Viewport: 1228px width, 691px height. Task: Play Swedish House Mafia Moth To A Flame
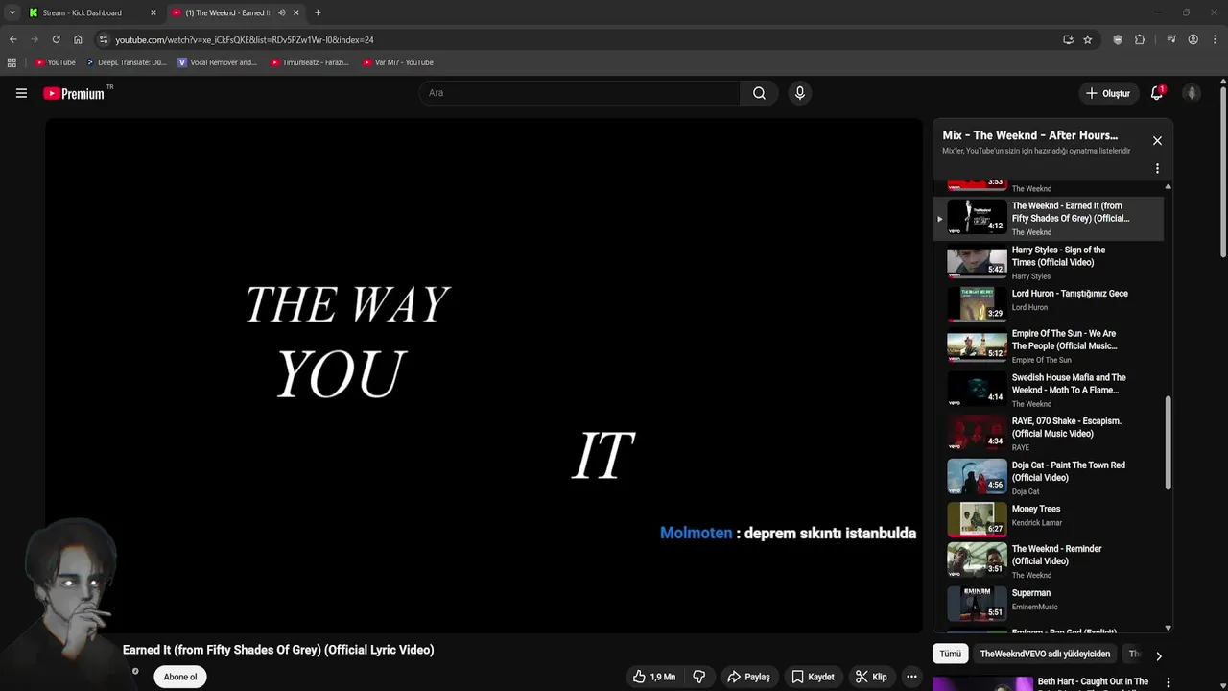1051,390
